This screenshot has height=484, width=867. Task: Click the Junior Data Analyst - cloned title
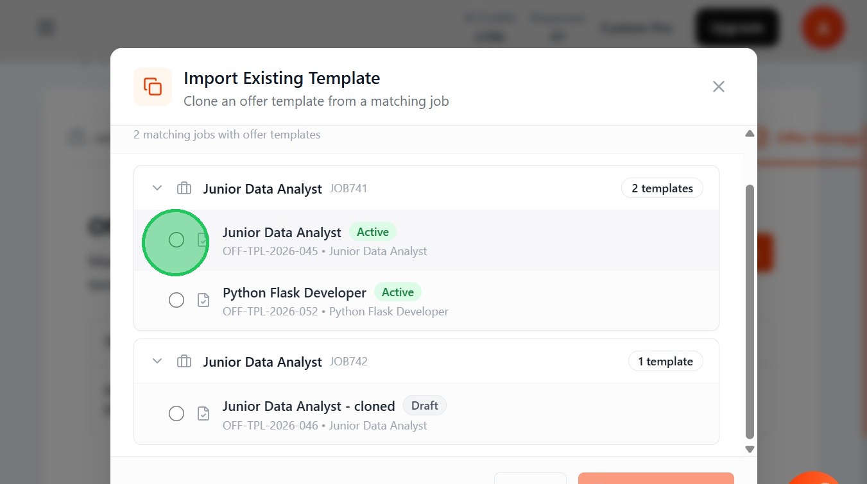(309, 406)
